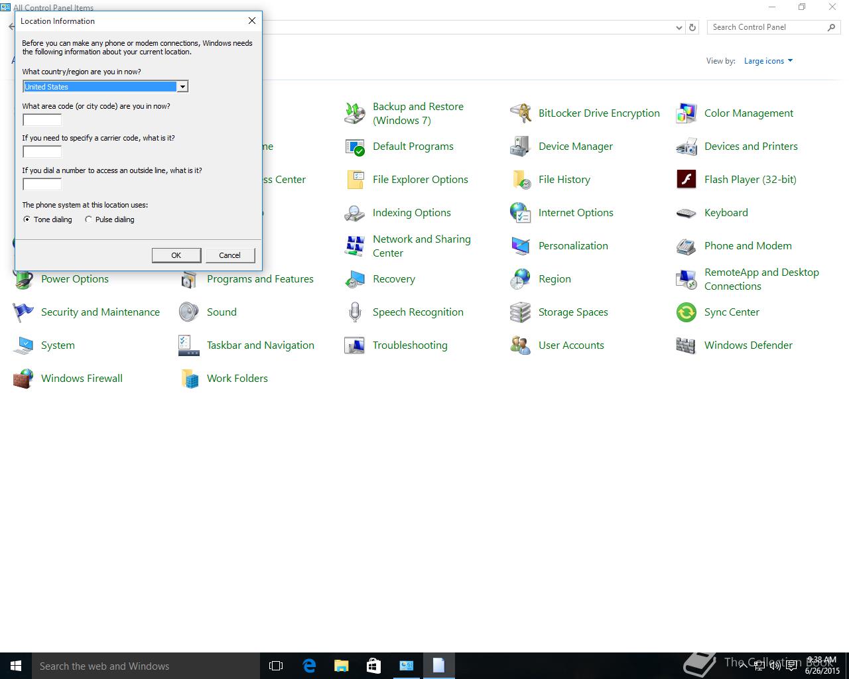Open the File Explorer Options icon
Image resolution: width=849 pixels, height=679 pixels.
[355, 180]
